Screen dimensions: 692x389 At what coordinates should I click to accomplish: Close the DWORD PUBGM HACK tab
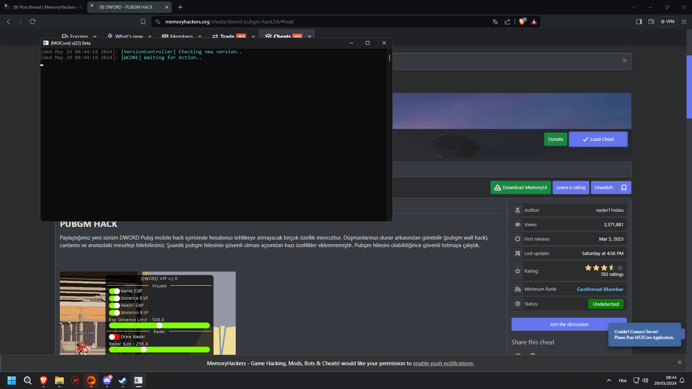167,7
